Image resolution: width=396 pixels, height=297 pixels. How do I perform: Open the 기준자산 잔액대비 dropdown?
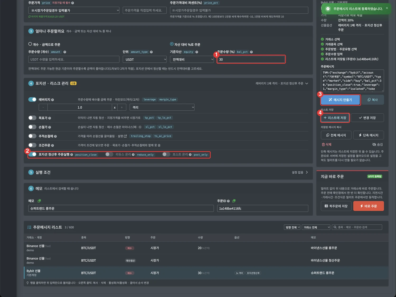click(x=192, y=59)
